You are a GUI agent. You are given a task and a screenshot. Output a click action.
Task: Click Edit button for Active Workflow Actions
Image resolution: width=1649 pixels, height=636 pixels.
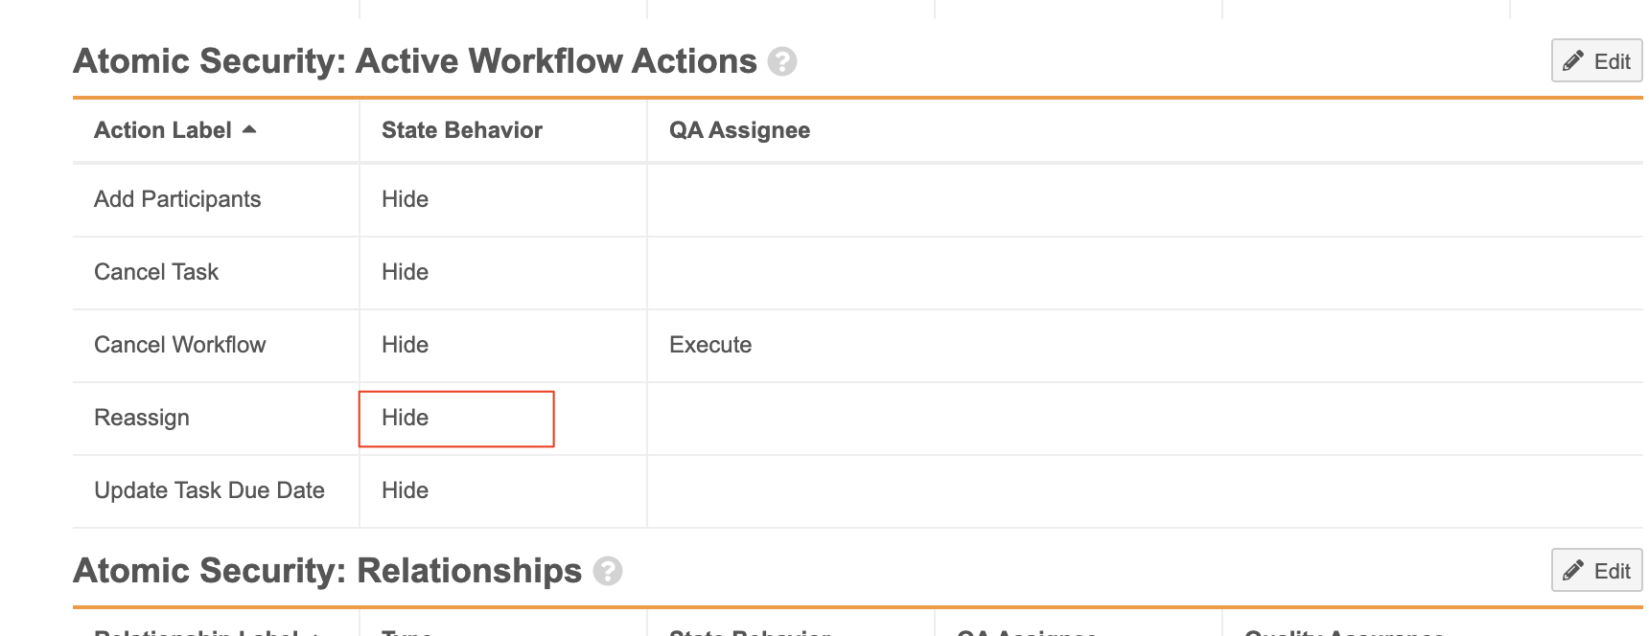pyautogui.click(x=1596, y=61)
